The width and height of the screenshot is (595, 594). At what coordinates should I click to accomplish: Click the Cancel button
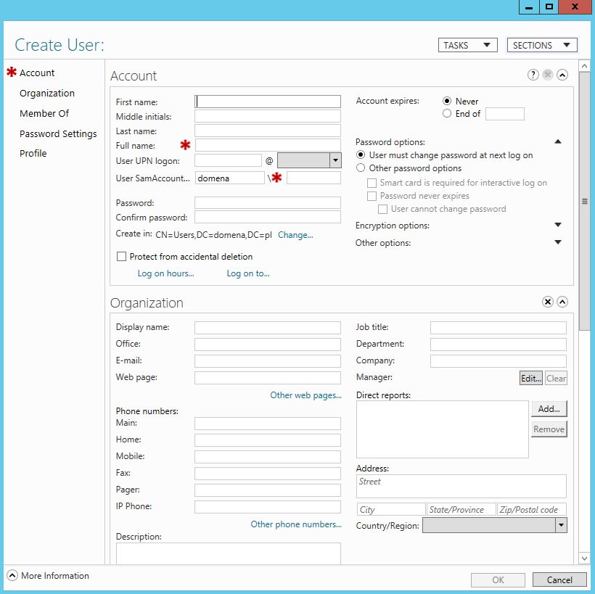(559, 579)
